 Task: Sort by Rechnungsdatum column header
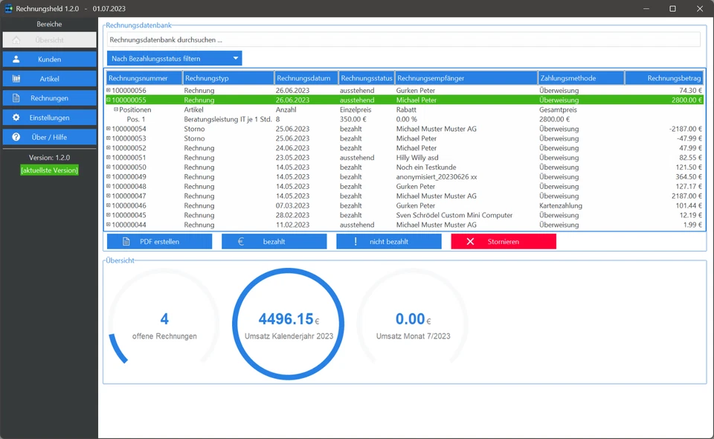[306, 78]
